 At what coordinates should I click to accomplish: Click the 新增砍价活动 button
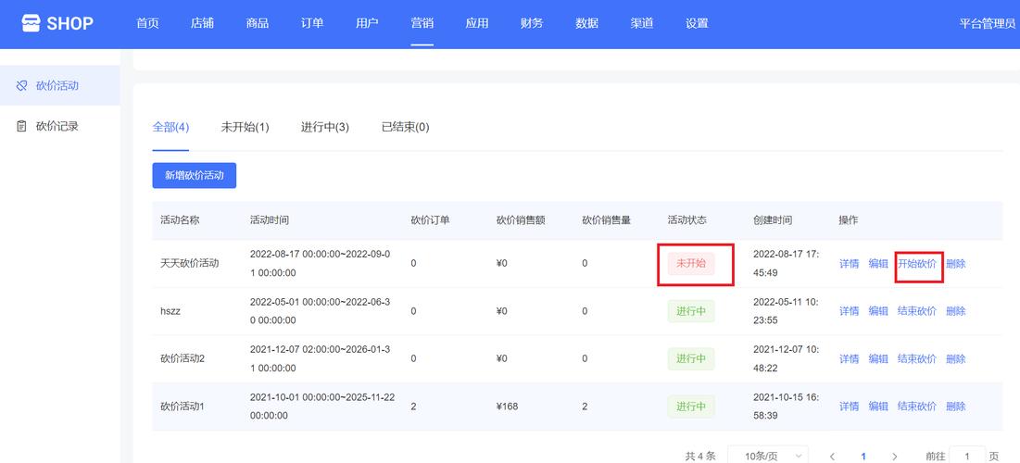[x=195, y=176]
